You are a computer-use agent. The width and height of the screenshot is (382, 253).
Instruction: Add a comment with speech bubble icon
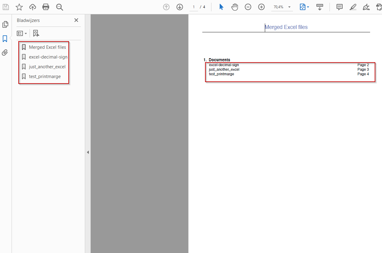tap(340, 7)
